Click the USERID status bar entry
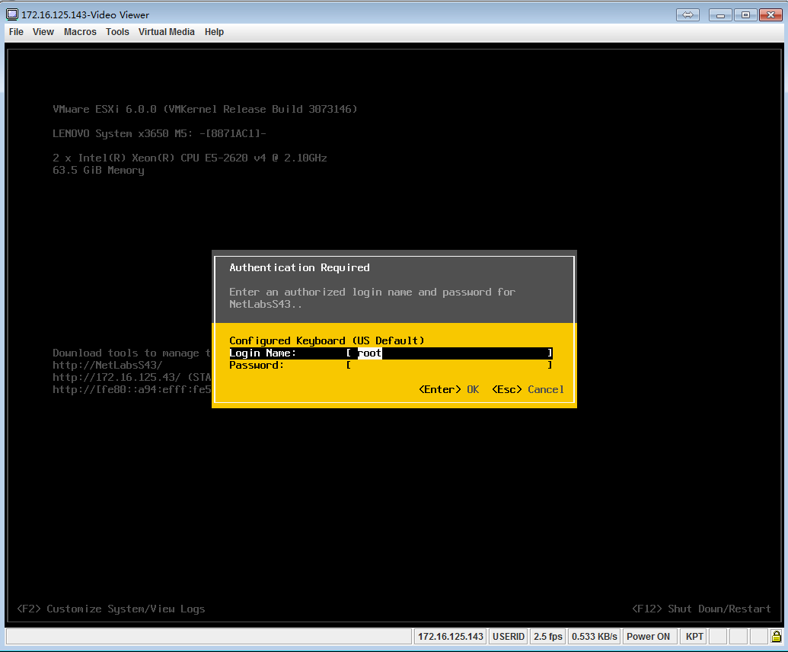This screenshot has height=652, width=788. tap(508, 637)
